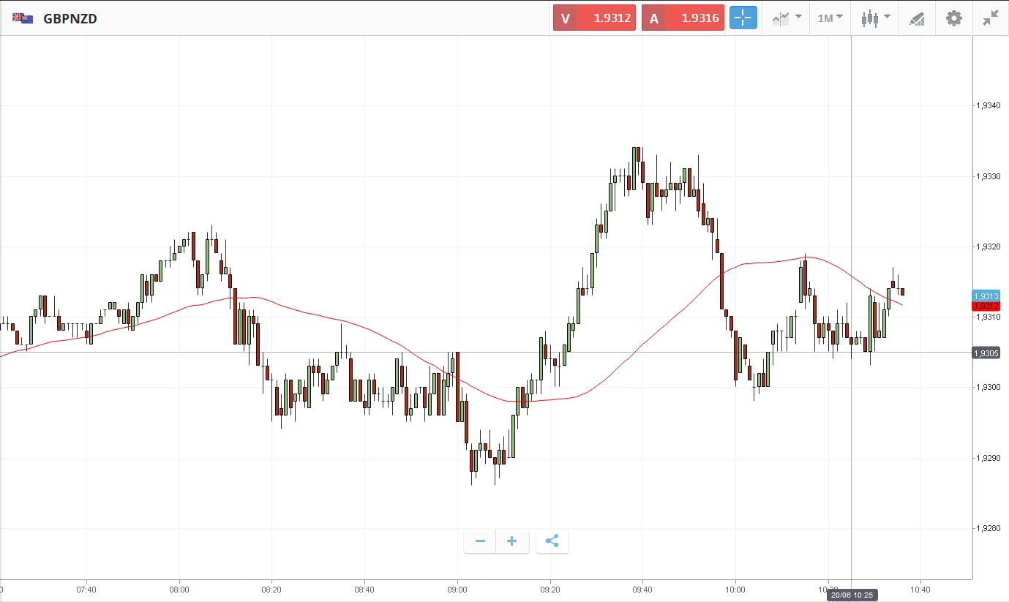
Task: Zoom out the chart with minus
Action: pyautogui.click(x=480, y=541)
